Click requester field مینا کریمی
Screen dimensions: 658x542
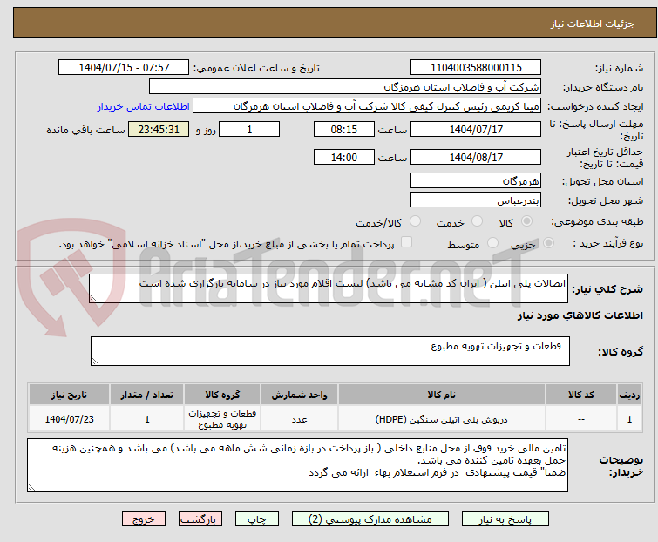(367, 106)
